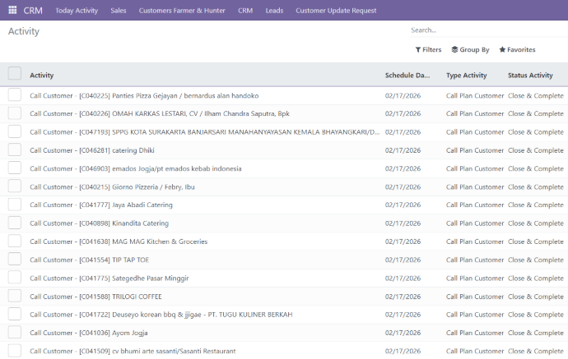This screenshot has width=568, height=359.
Task: Sort by the Status Activity column header
Action: point(530,76)
